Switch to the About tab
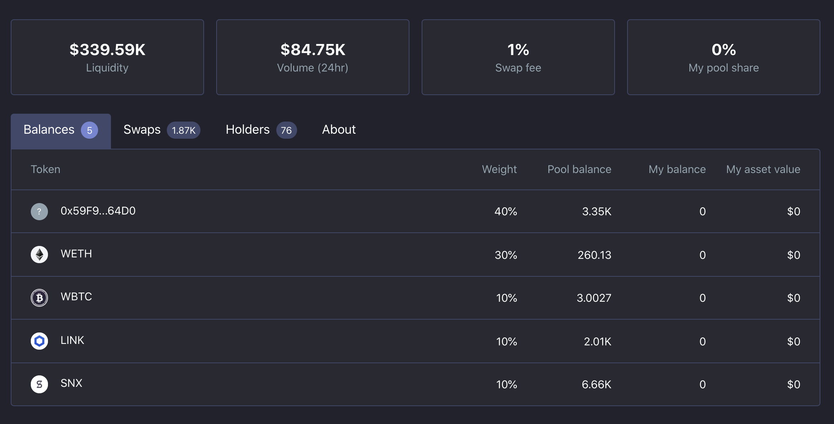 tap(339, 130)
